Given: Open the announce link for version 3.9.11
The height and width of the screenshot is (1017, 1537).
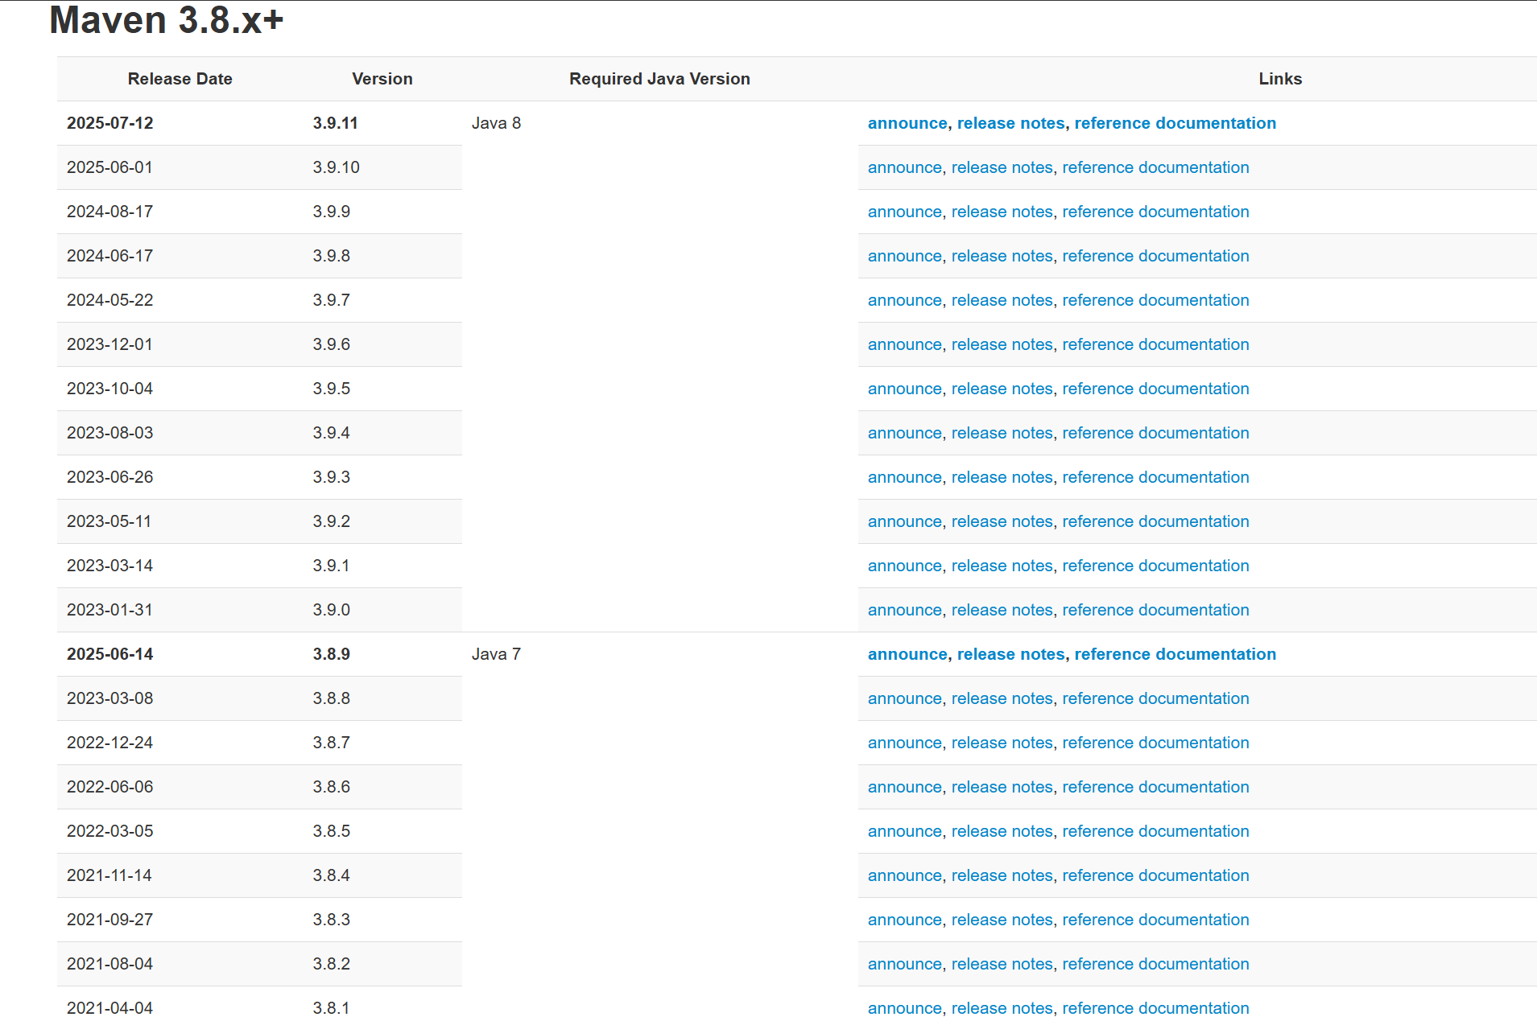Looking at the screenshot, I should coord(907,123).
